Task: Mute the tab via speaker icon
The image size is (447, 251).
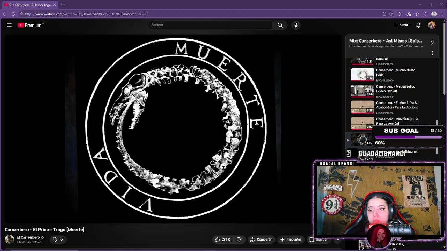Action: click(12, 5)
